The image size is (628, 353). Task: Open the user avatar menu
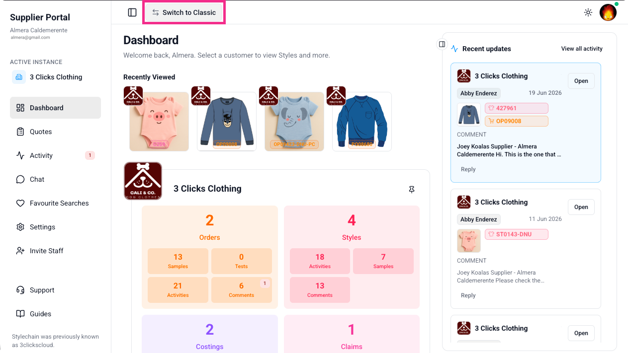coord(608,12)
